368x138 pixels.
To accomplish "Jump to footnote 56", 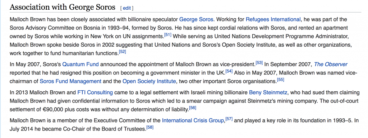I will click(x=193, y=108).
